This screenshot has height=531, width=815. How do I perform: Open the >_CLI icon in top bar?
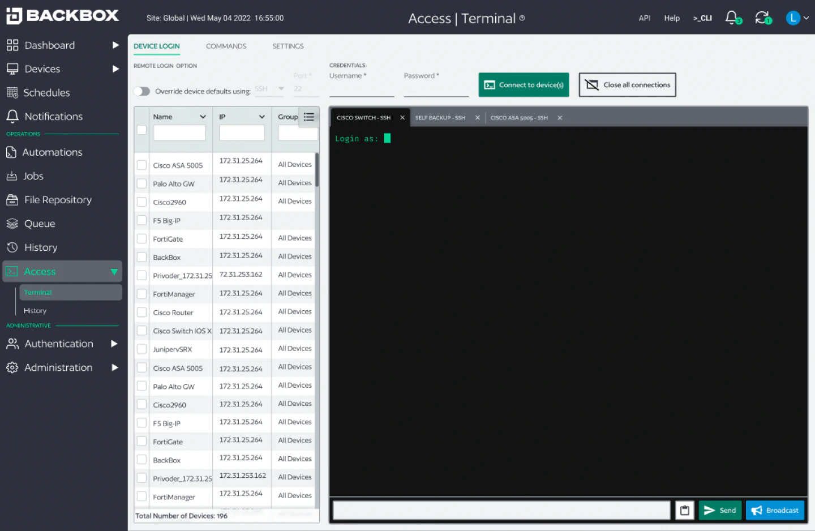pyautogui.click(x=702, y=18)
